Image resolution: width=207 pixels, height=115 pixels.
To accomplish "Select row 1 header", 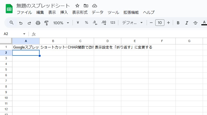I will click(6, 47).
